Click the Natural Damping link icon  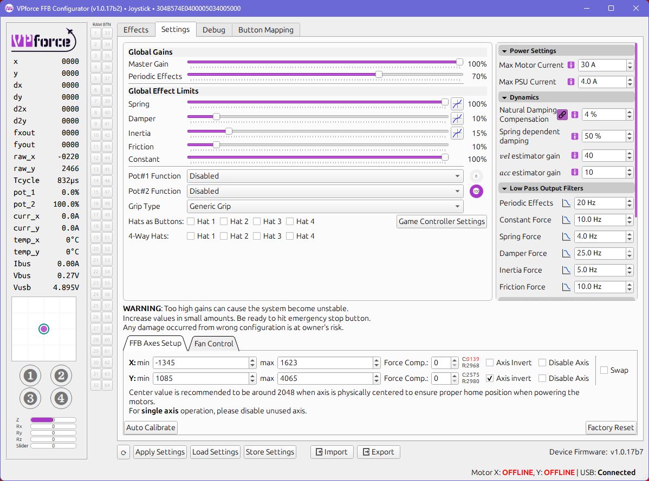coord(562,115)
